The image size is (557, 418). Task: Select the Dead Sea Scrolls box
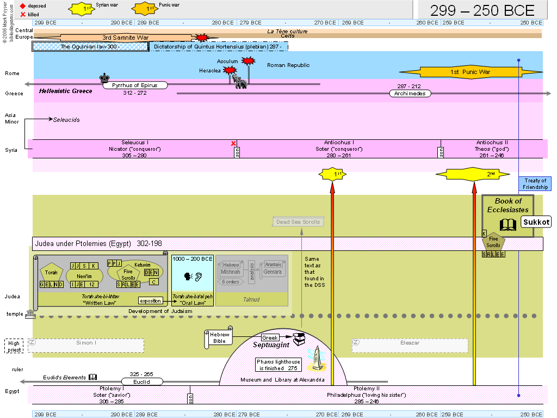tap(298, 222)
